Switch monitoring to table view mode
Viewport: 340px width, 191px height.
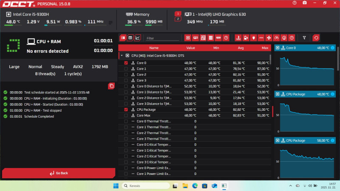pyautogui.click(x=130, y=38)
